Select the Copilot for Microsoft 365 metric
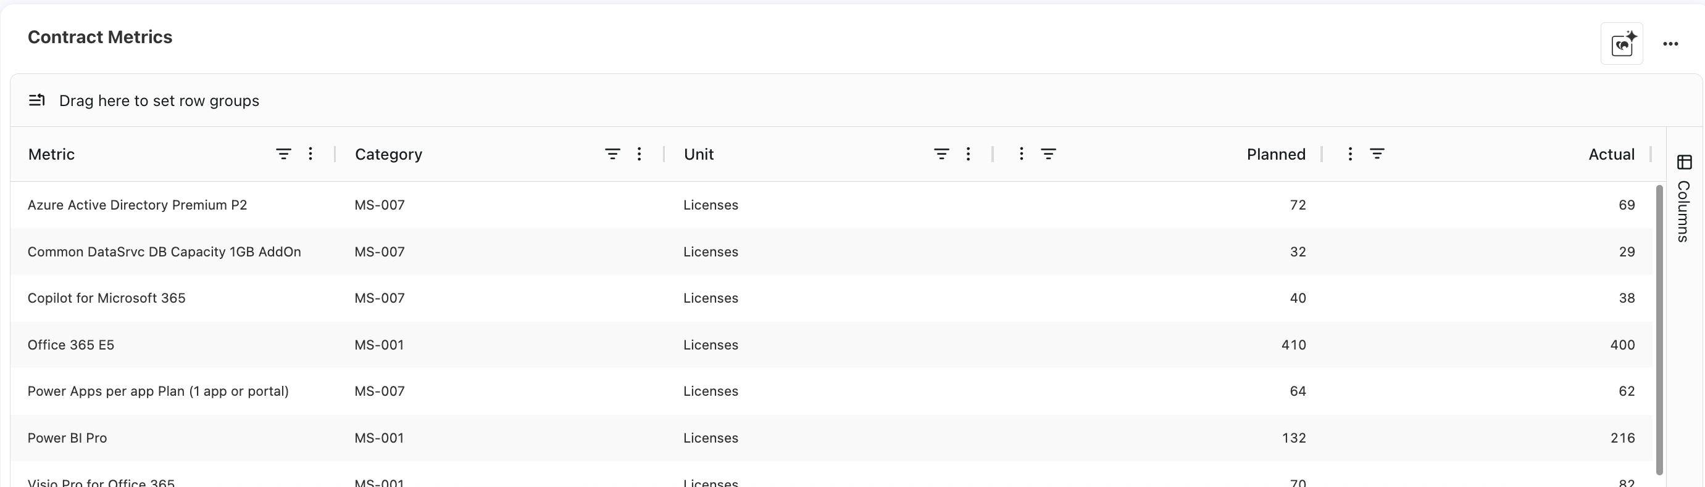Viewport: 1705px width, 487px height. click(107, 298)
